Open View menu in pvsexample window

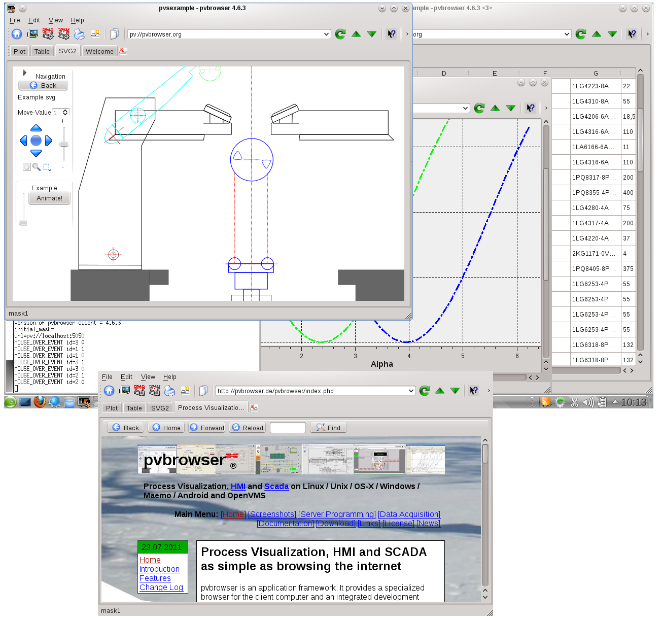coord(56,20)
